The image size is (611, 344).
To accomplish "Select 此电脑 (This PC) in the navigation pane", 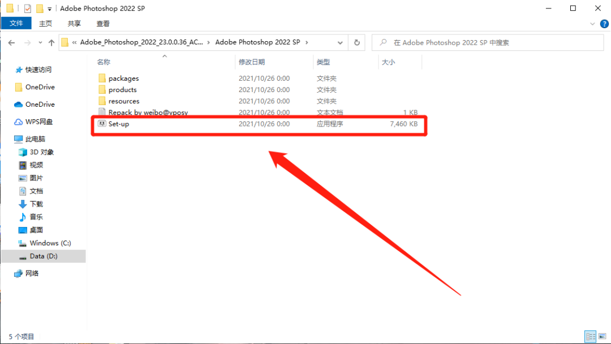I will [x=36, y=138].
